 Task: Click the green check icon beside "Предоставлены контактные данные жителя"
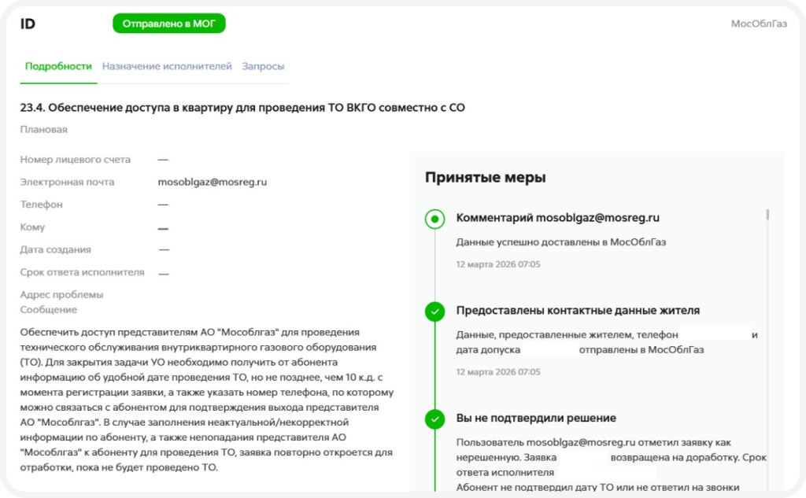point(434,312)
